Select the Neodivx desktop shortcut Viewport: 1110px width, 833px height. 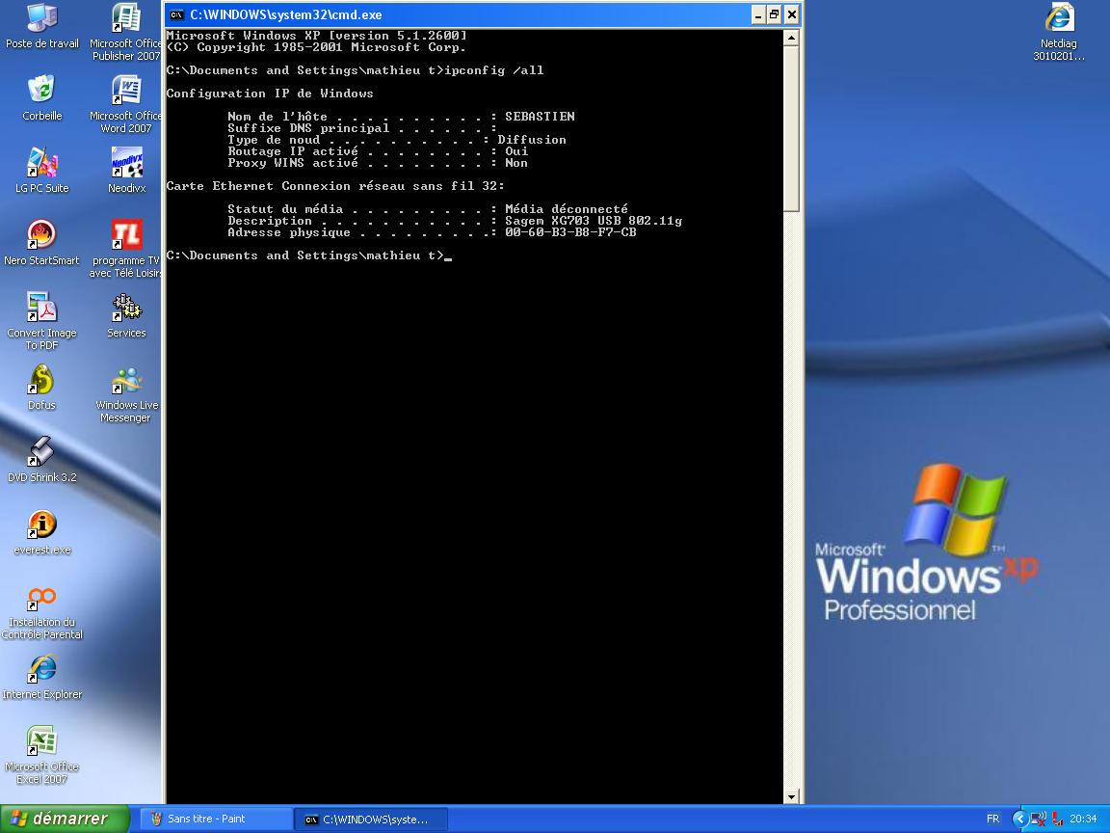pos(127,171)
